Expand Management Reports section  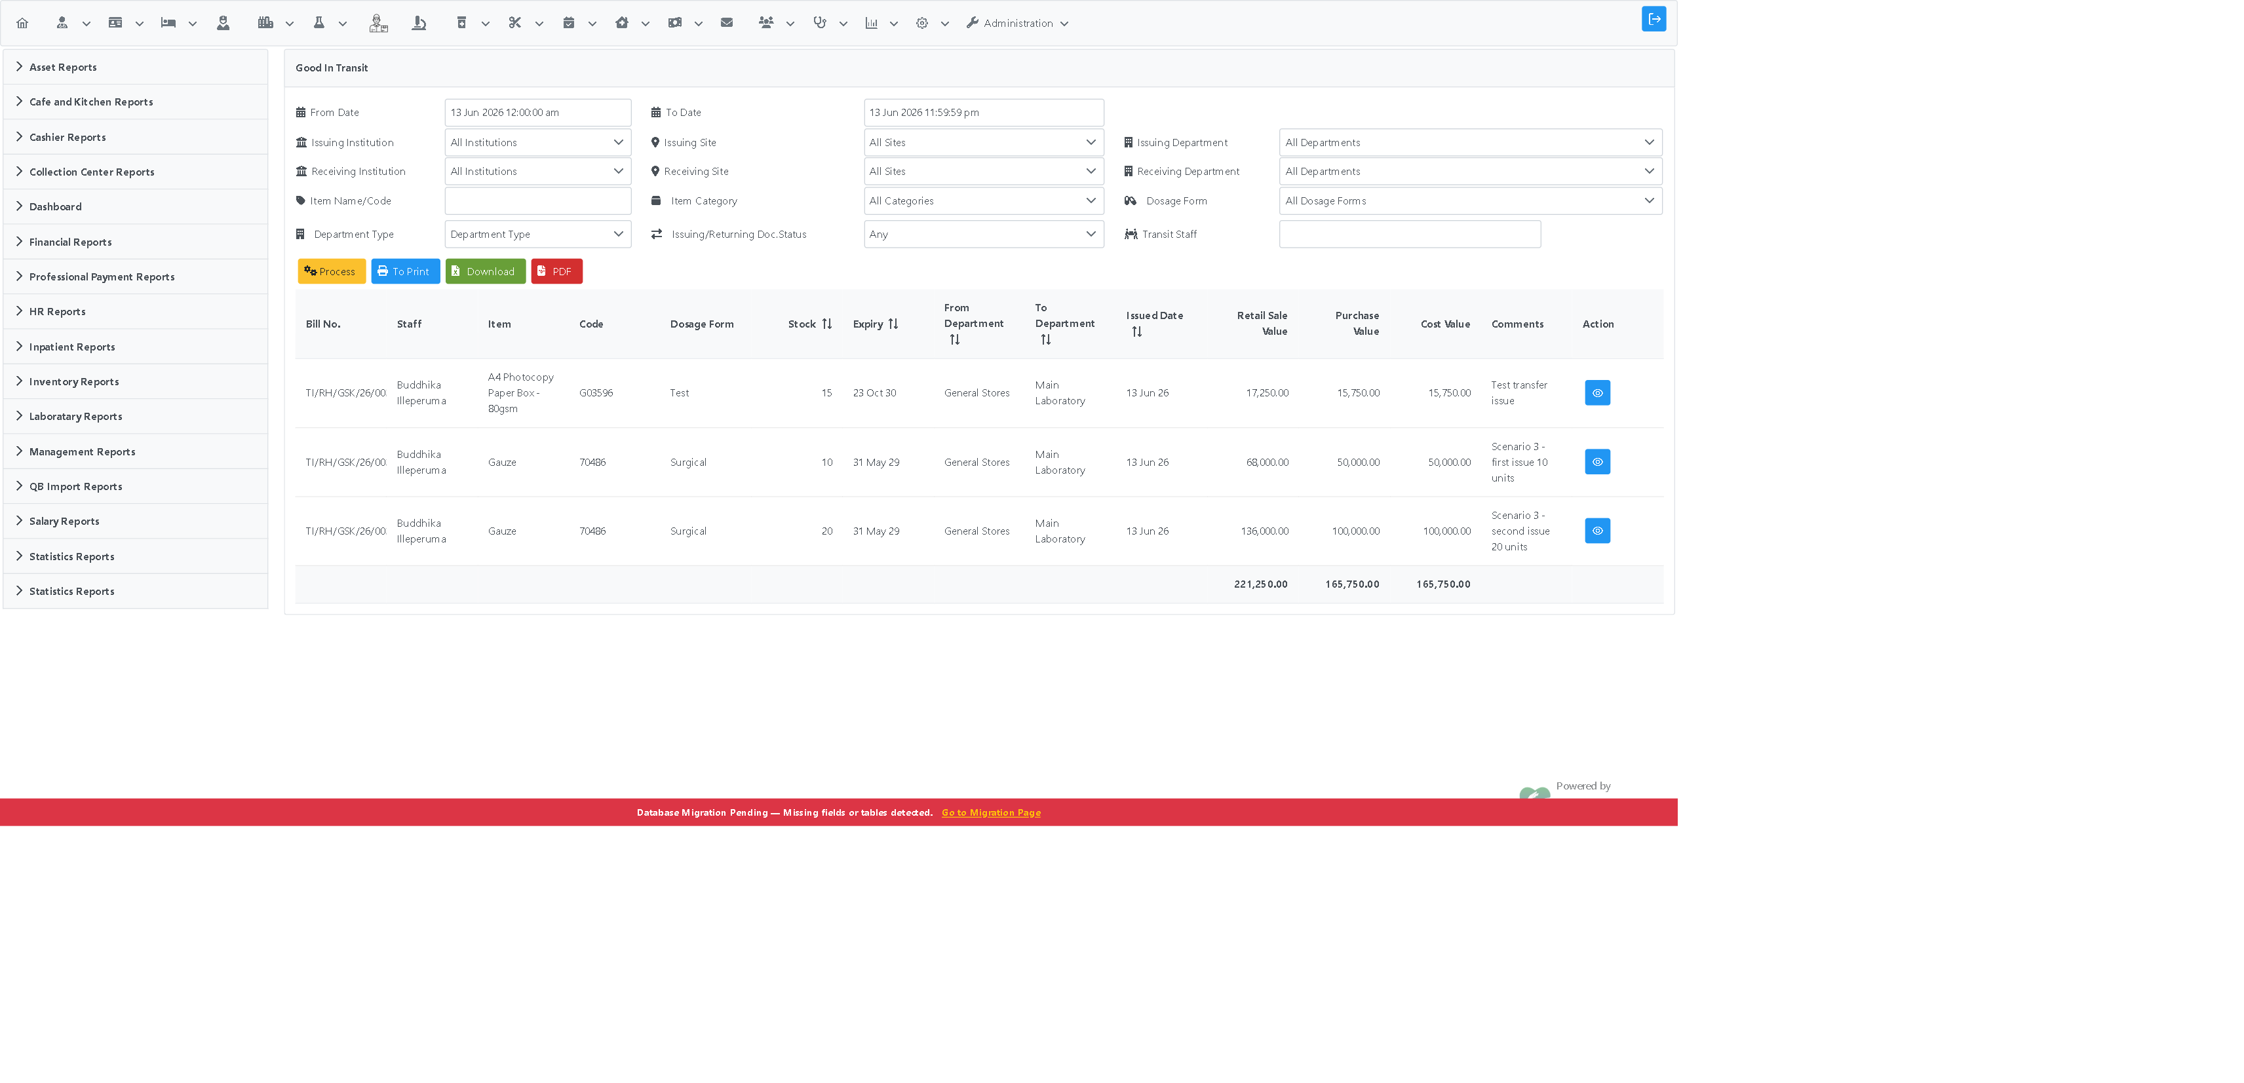pyautogui.click(x=136, y=452)
